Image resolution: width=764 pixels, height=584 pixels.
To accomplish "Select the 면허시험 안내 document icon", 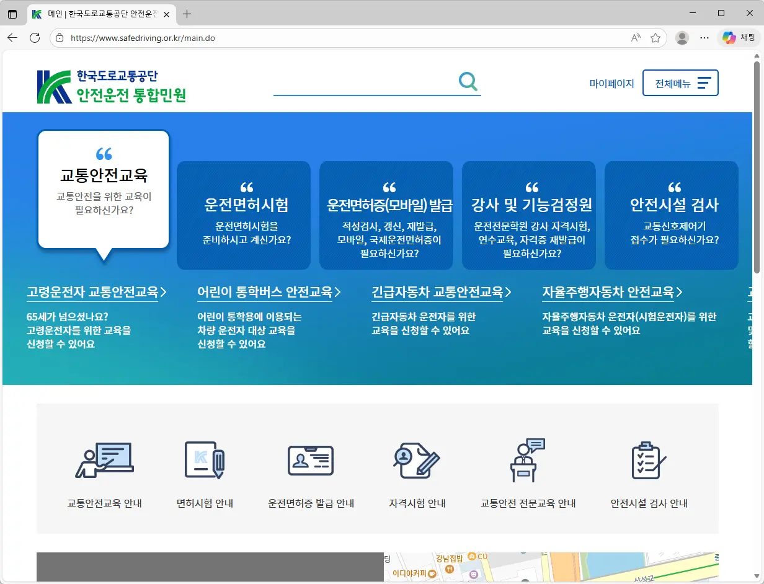I will (x=205, y=460).
